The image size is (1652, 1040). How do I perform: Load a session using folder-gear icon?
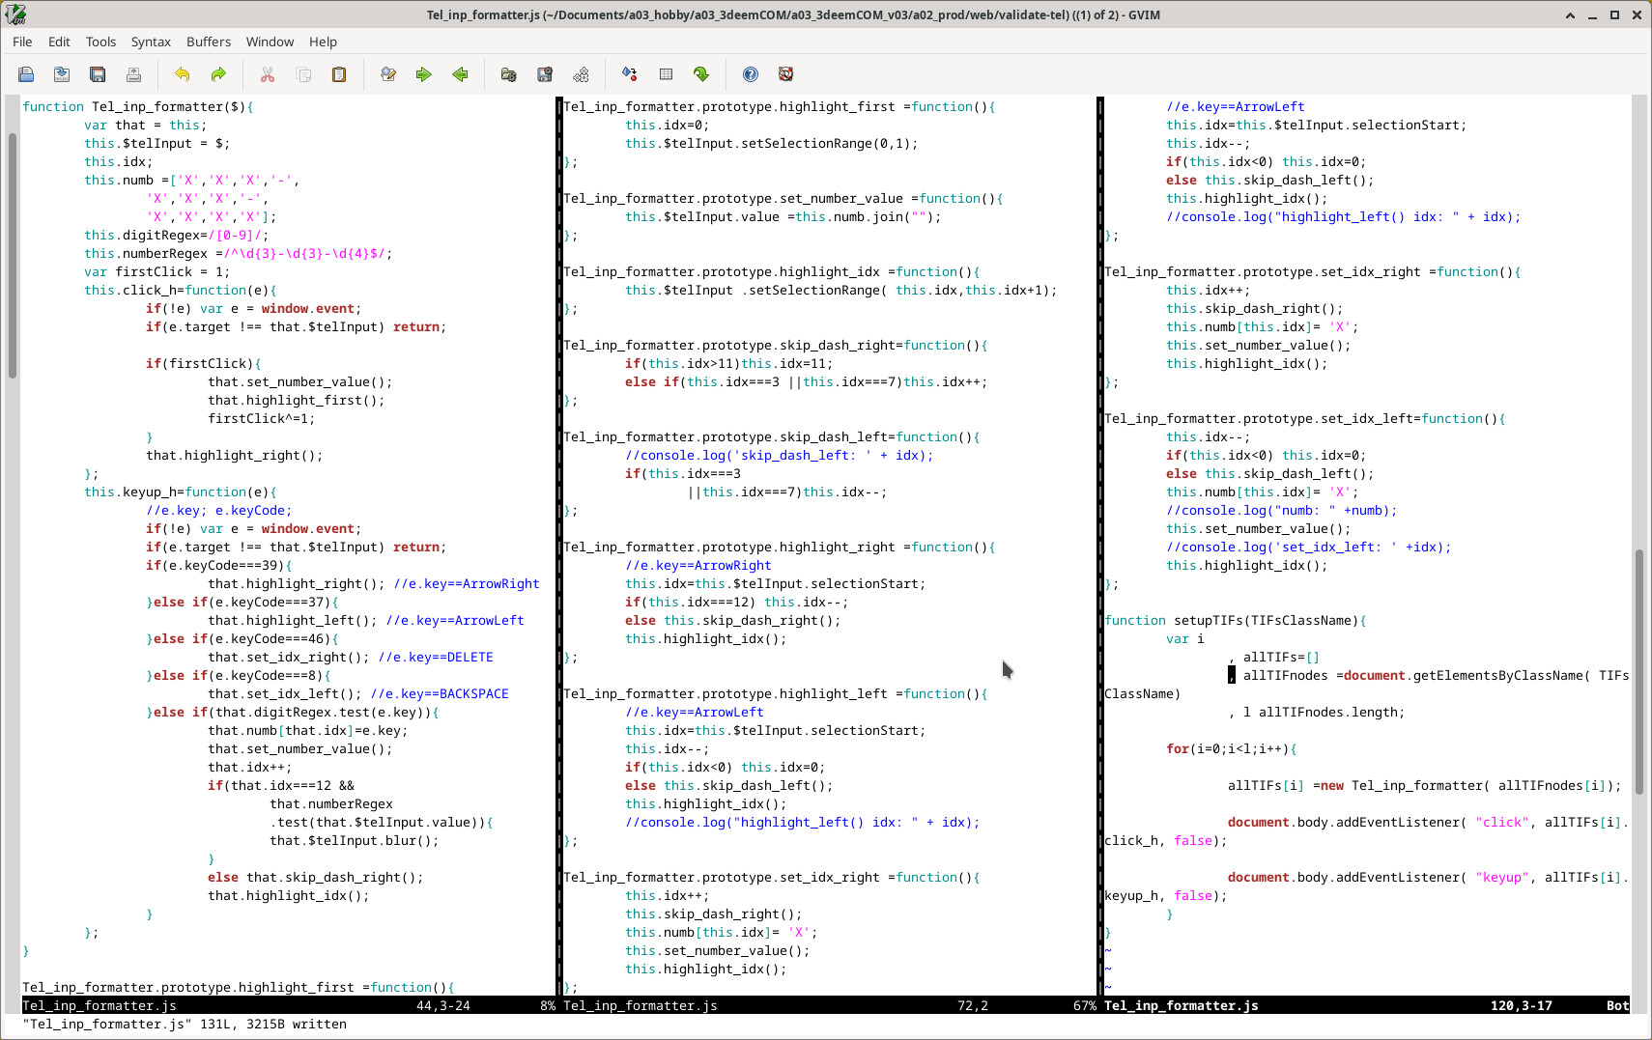tap(508, 74)
